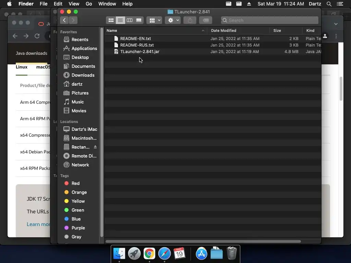Sort files by Date Modified column
The width and height of the screenshot is (351, 263).
tap(238, 30)
